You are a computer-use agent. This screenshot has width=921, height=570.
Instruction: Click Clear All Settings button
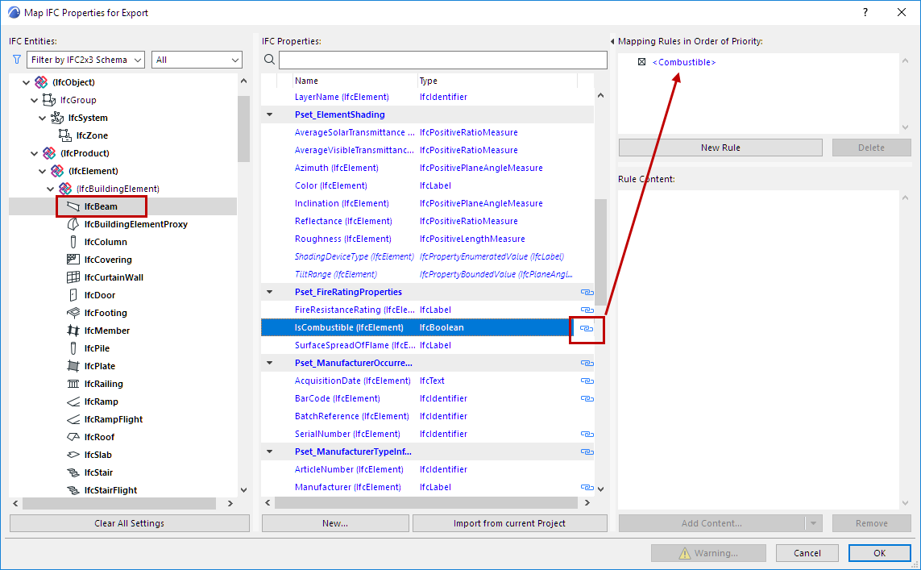[129, 523]
